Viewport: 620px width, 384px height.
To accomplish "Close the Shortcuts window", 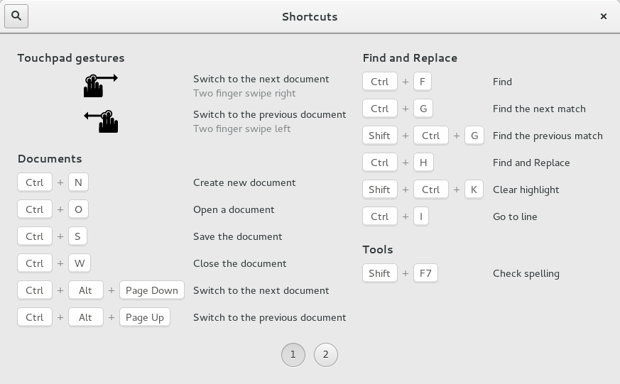I will pos(603,16).
